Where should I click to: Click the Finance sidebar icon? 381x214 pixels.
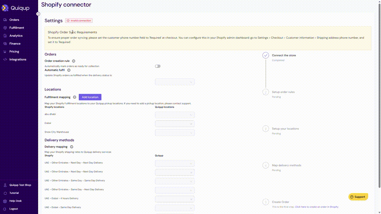point(5,44)
